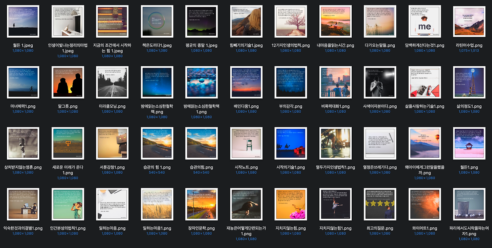492x248 pixels.
Task: Select the 12가지인생의법칙.png tree thumbnail
Action: (x=291, y=22)
